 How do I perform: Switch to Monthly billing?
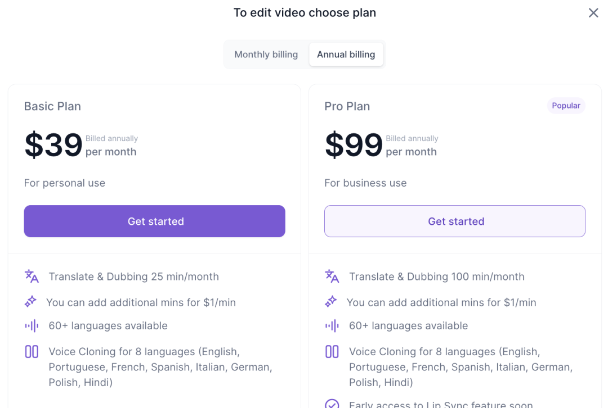pos(266,55)
